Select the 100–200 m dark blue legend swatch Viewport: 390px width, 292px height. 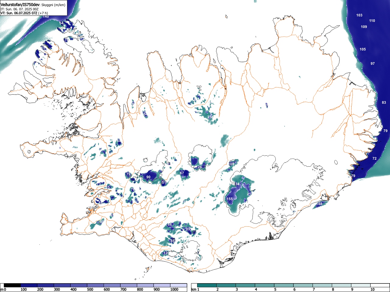(x=29, y=285)
